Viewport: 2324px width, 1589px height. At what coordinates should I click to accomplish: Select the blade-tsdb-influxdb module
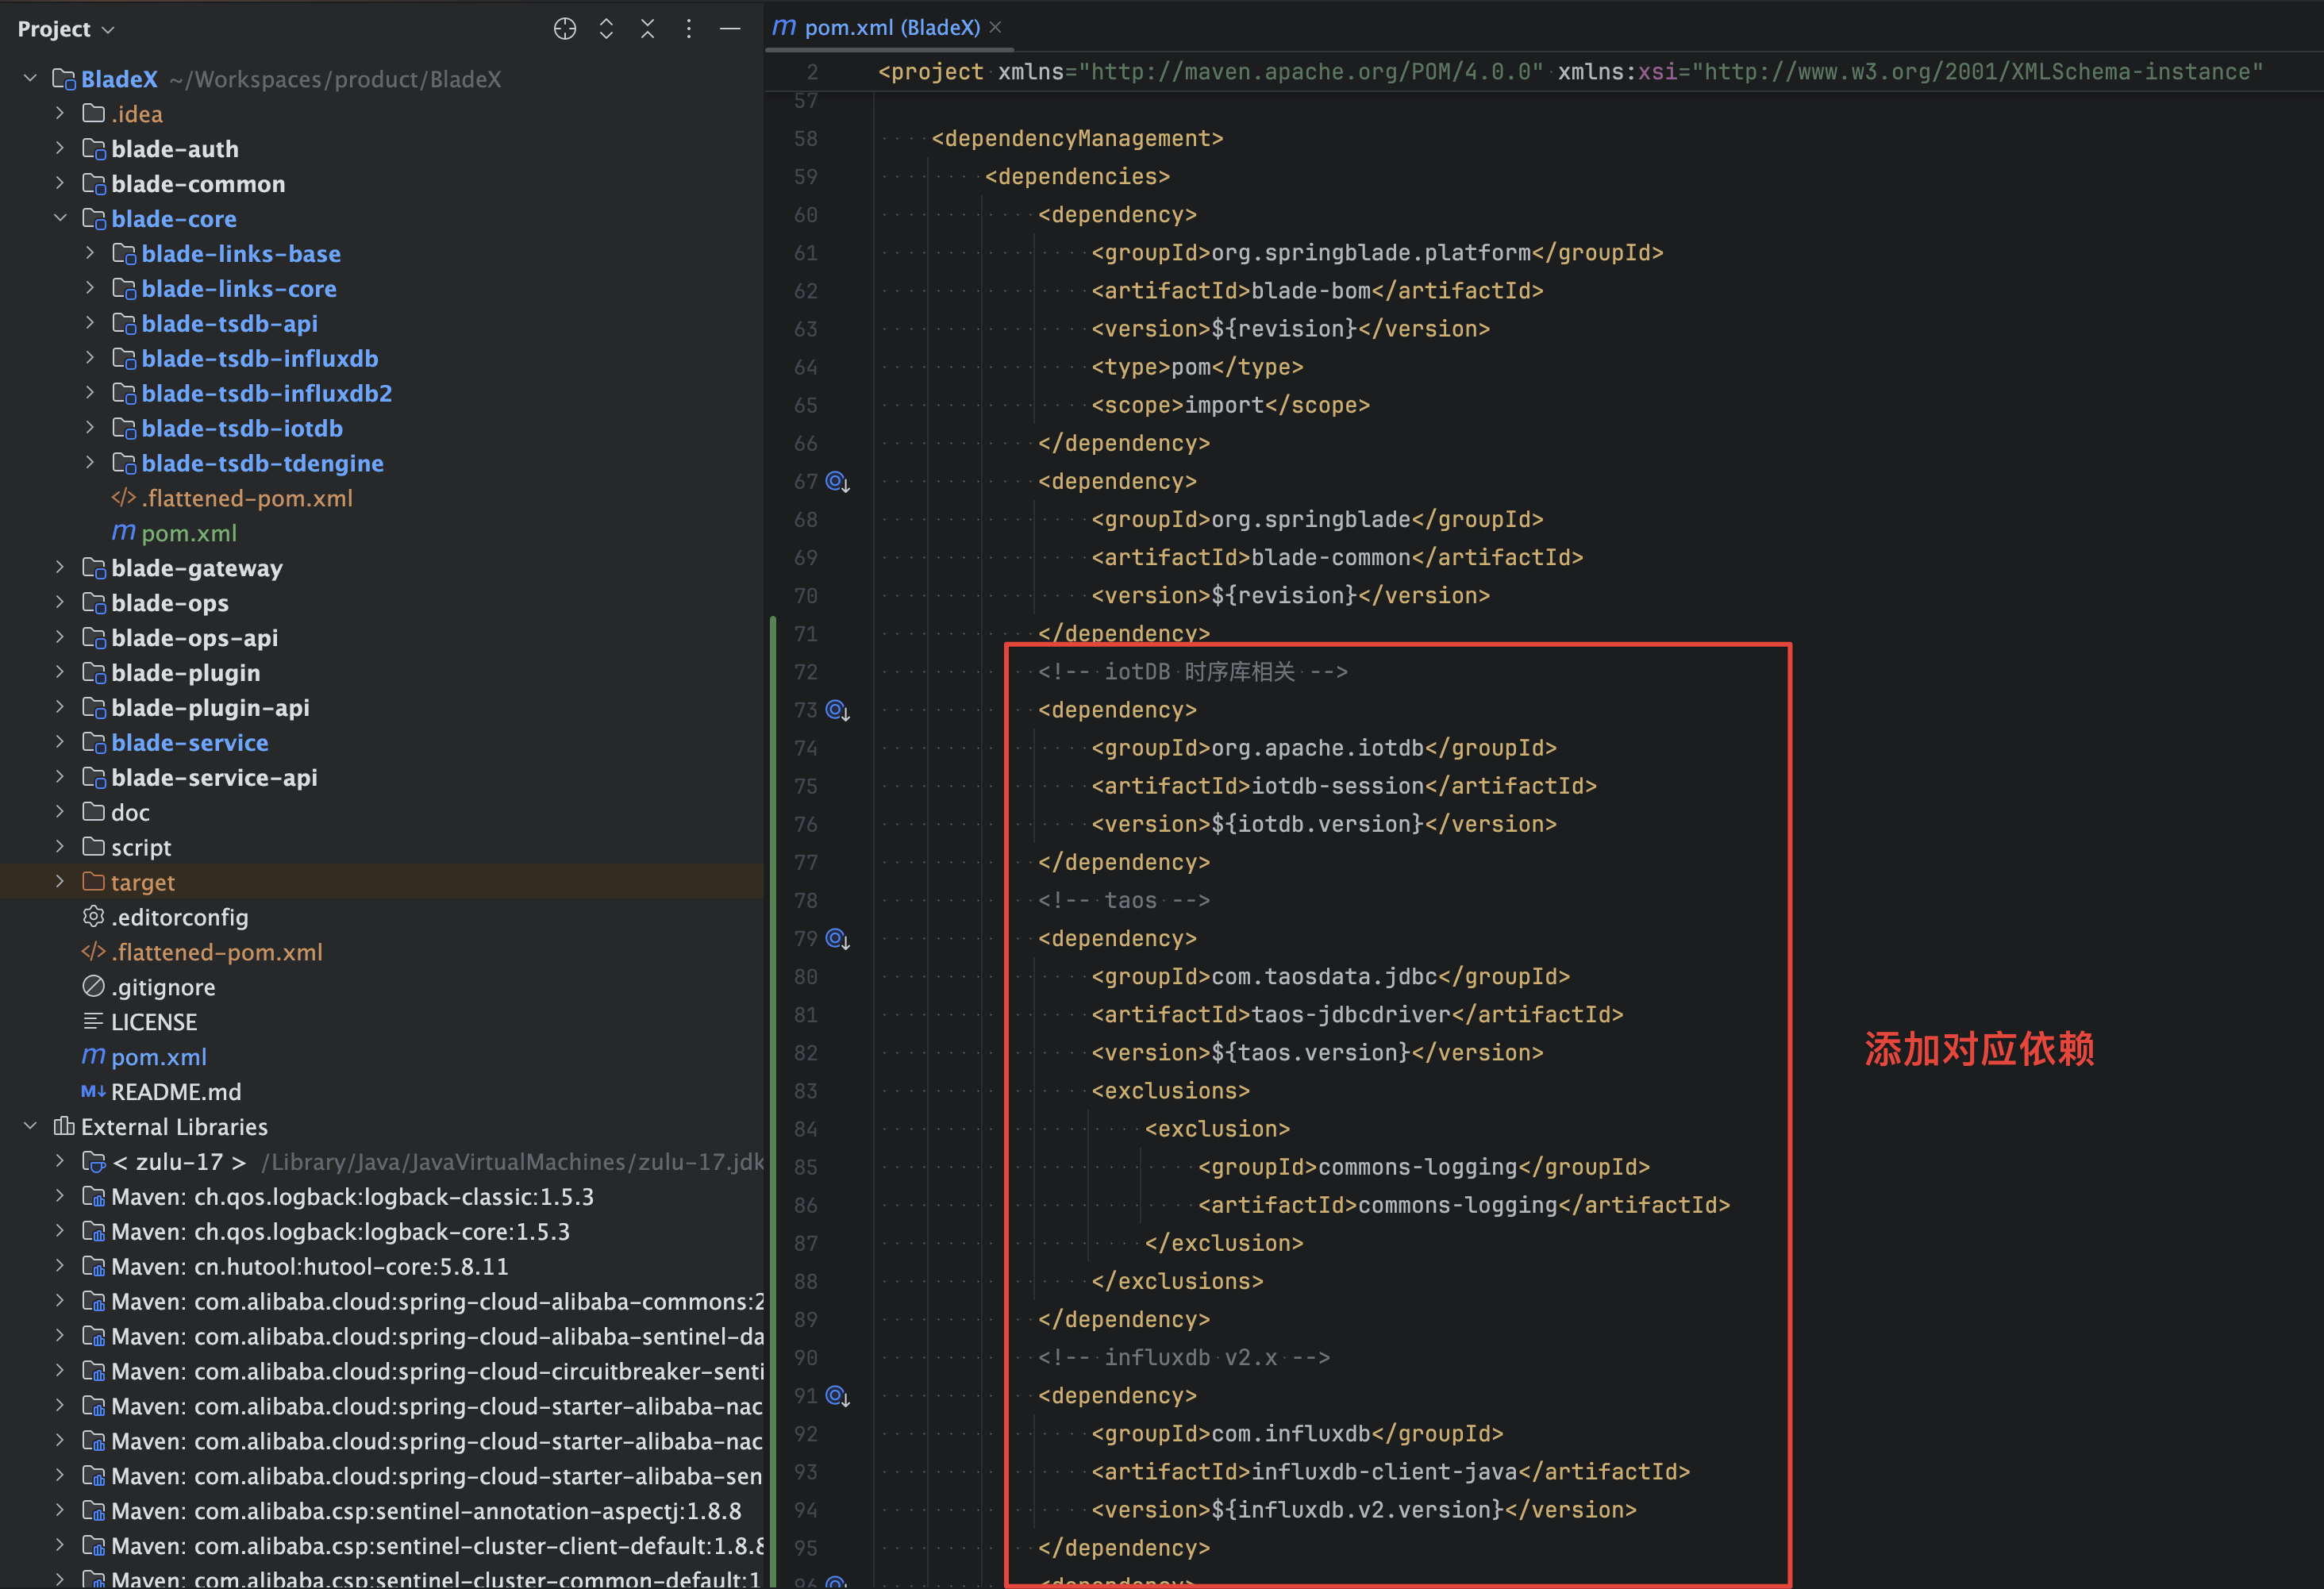260,358
